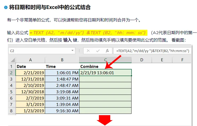
Task: Click cell with 1/23/2019
Action: pyautogui.click(x=30, y=111)
